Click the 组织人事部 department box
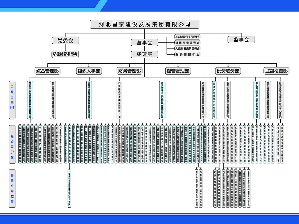 (x=89, y=71)
